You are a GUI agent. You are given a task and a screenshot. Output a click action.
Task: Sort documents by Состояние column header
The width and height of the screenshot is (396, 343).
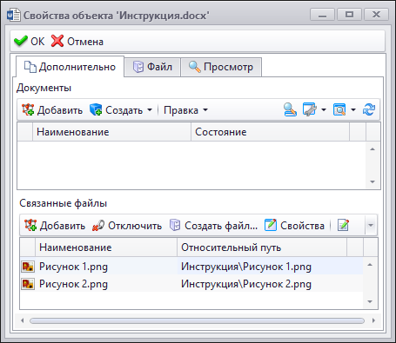[270, 132]
